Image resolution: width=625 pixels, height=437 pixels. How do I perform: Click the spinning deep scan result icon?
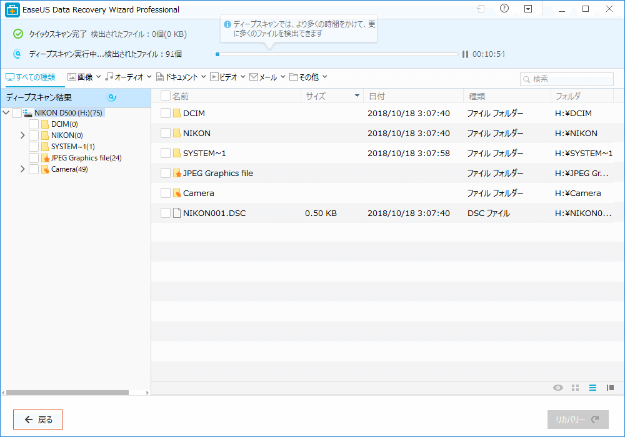112,97
